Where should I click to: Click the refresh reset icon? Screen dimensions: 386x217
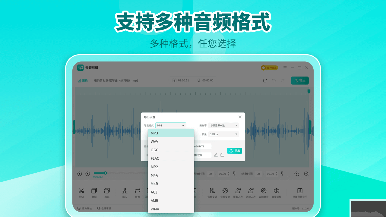point(265,80)
